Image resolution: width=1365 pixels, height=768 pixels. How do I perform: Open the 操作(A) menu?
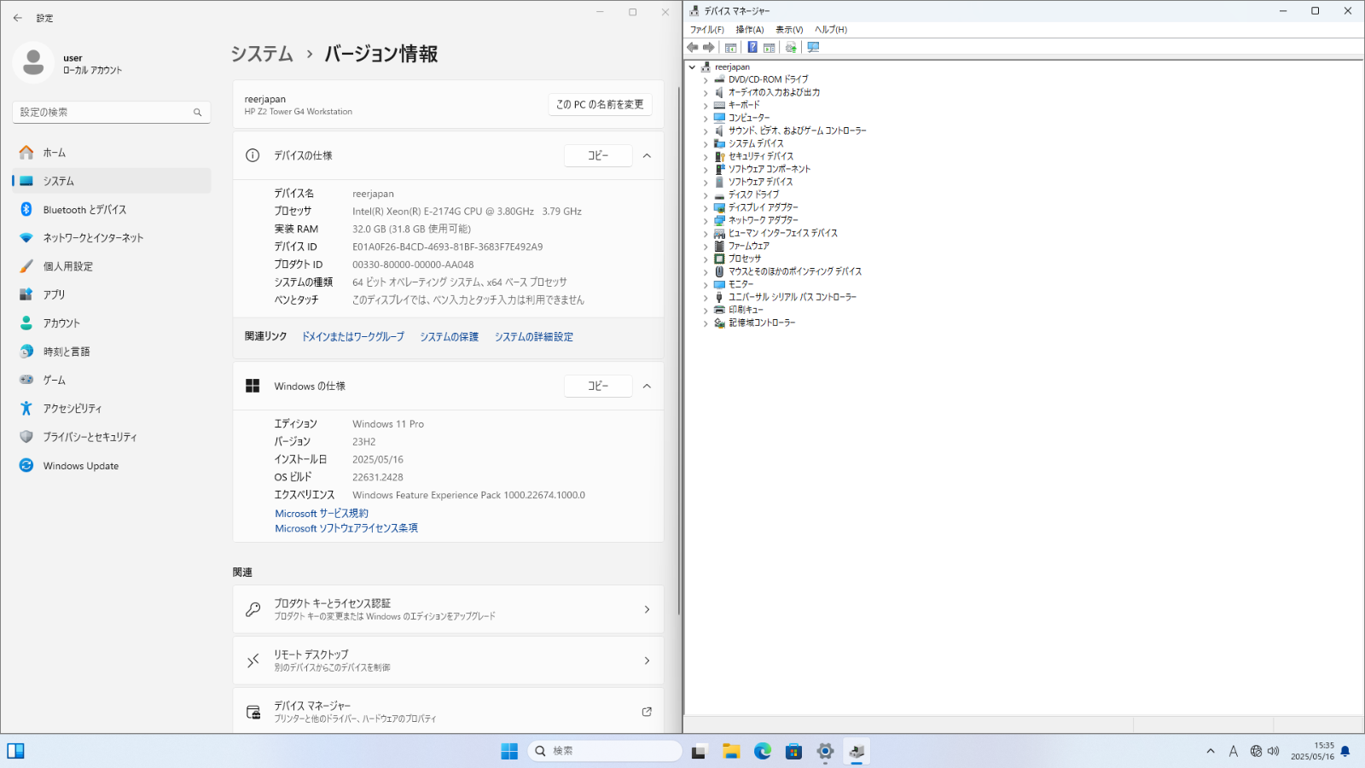[x=750, y=30]
